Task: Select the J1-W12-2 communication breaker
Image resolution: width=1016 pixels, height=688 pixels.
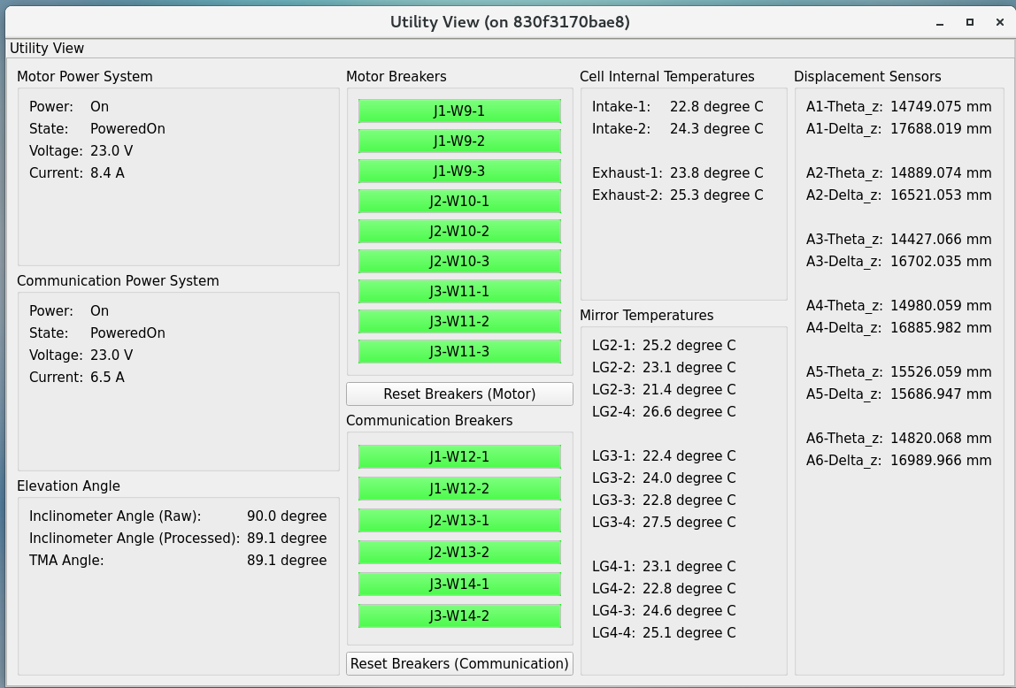Action: tap(459, 489)
